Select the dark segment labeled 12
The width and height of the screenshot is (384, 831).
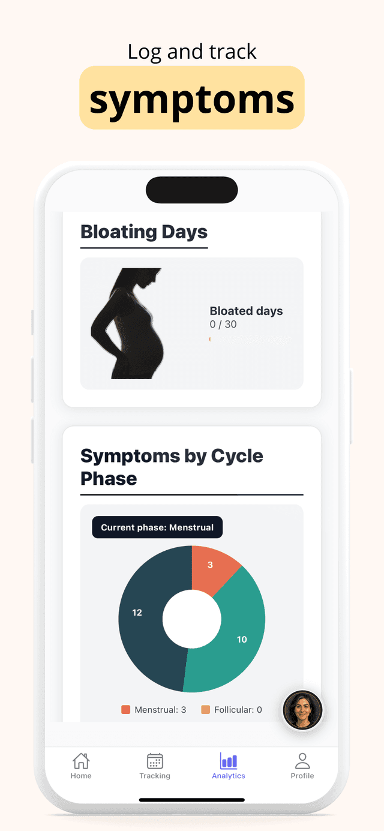coord(137,613)
